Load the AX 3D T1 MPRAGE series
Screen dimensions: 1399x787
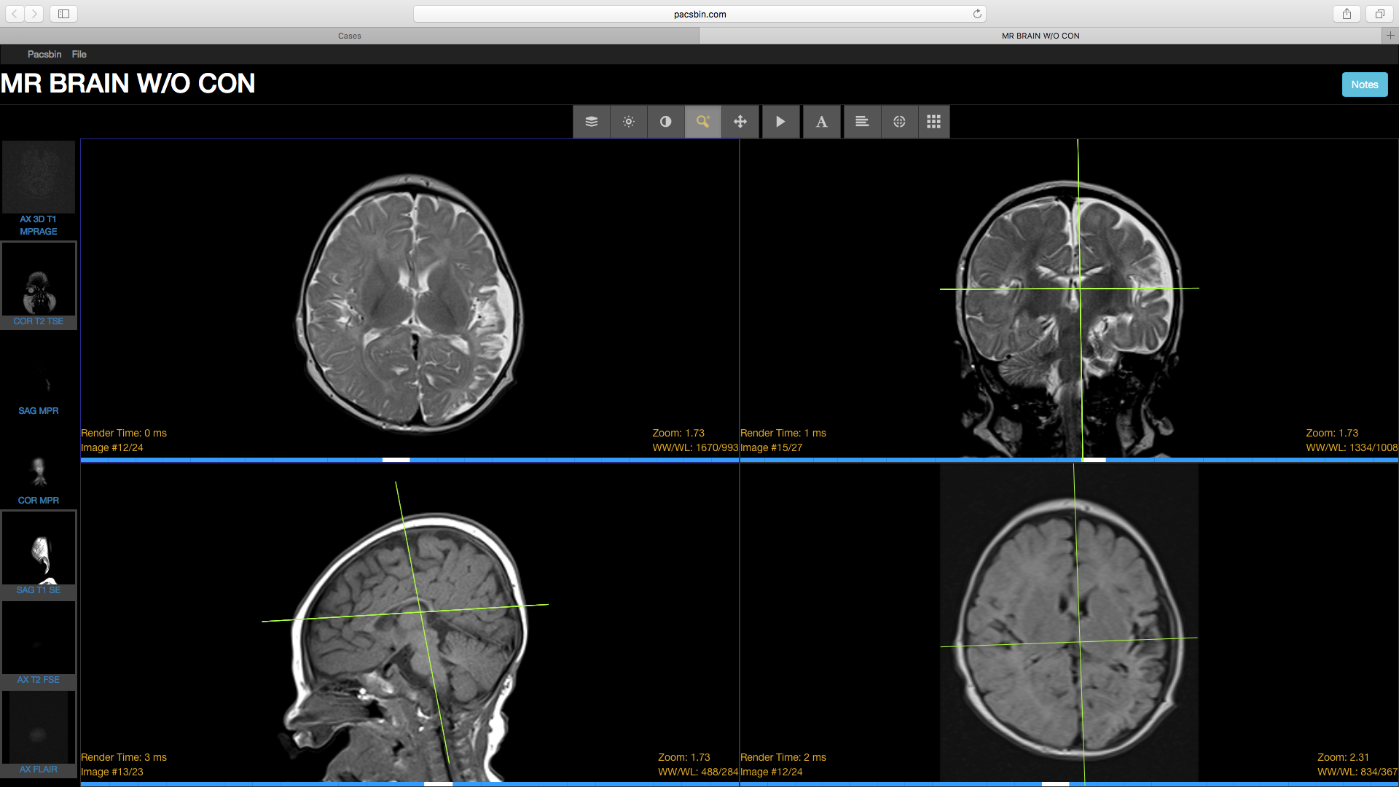tap(39, 189)
